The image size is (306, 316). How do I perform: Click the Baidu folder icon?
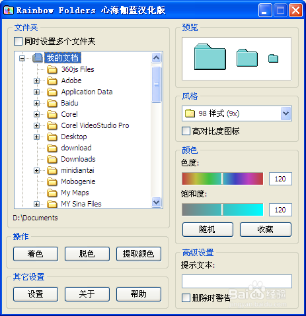click(52, 103)
